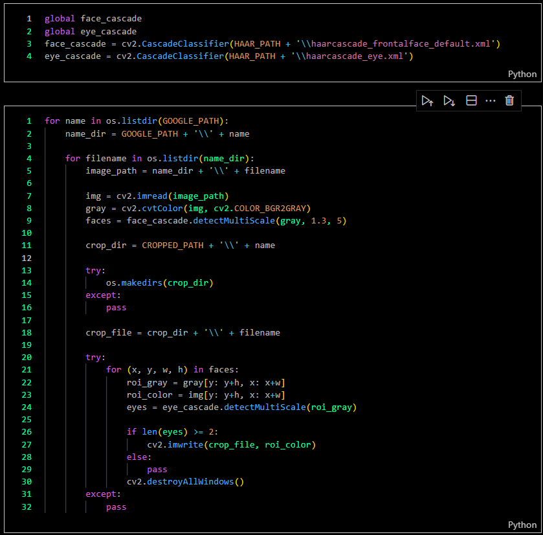Click 'len(eyes)' condition

164,432
